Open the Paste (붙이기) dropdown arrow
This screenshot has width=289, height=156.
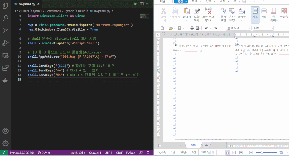tap(187, 21)
